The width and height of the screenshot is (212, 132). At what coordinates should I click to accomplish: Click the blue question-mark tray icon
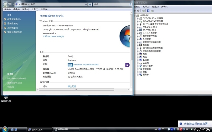click(159, 129)
